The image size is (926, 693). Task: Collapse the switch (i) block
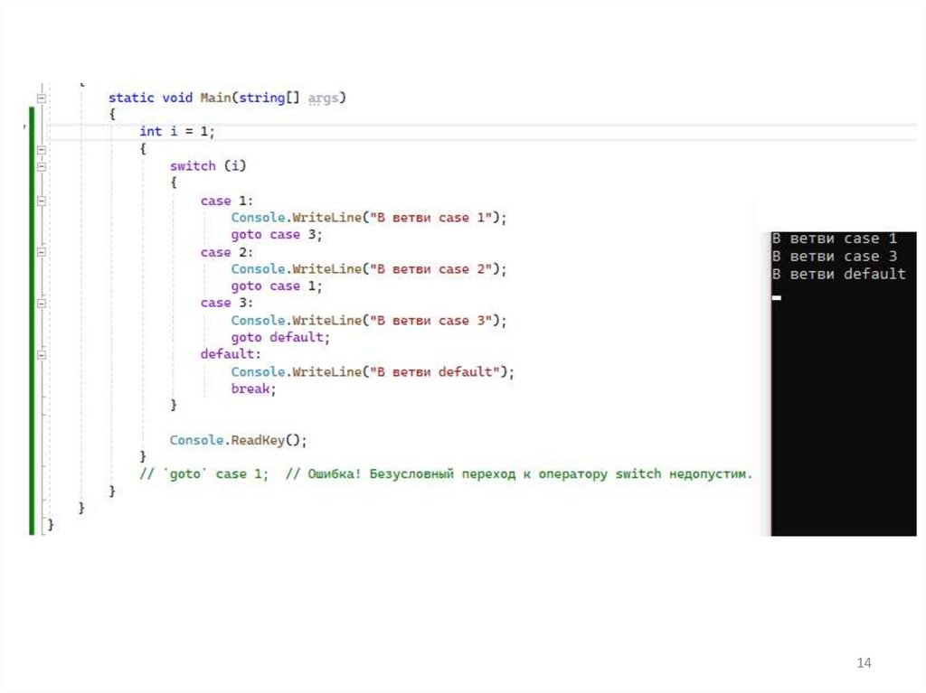pos(42,166)
